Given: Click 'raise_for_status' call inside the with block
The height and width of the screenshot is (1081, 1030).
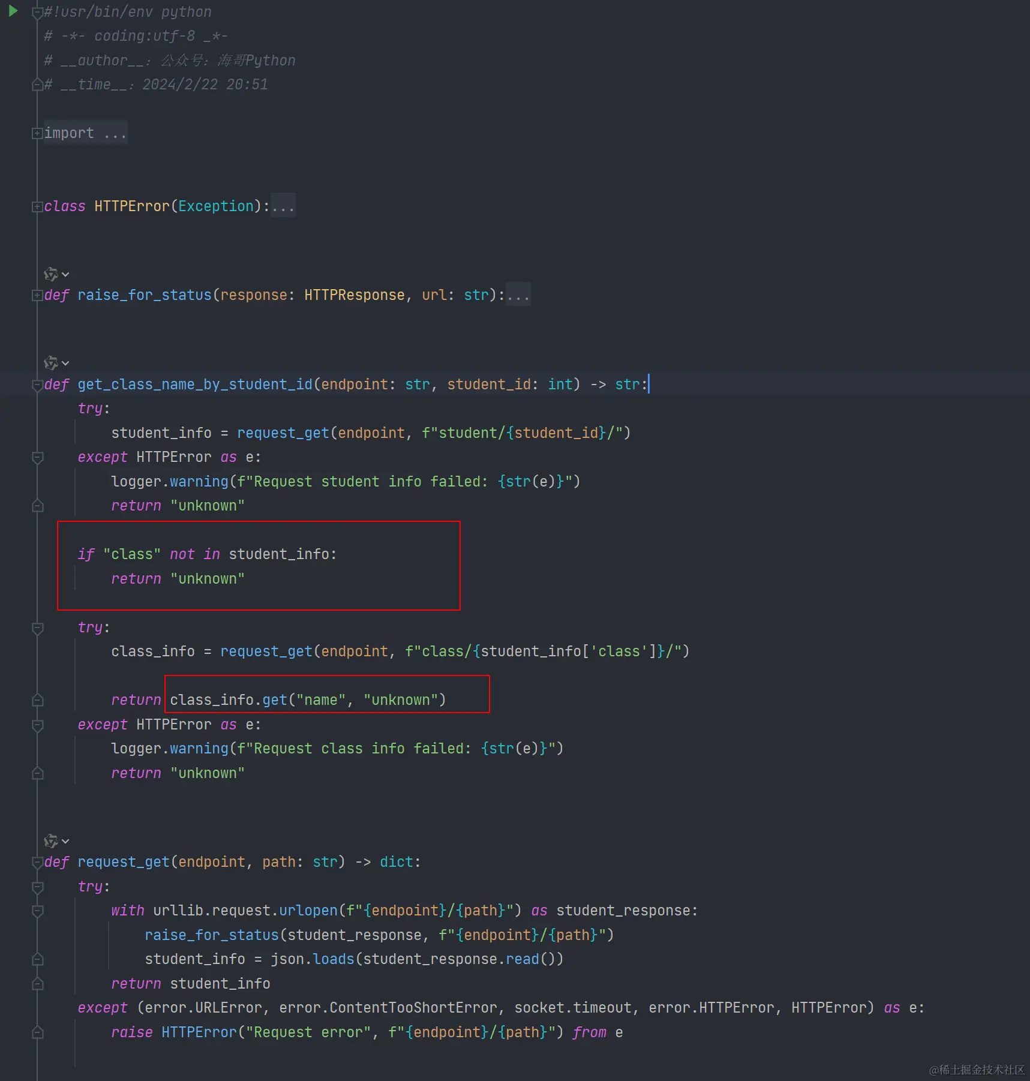Looking at the screenshot, I should [212, 935].
